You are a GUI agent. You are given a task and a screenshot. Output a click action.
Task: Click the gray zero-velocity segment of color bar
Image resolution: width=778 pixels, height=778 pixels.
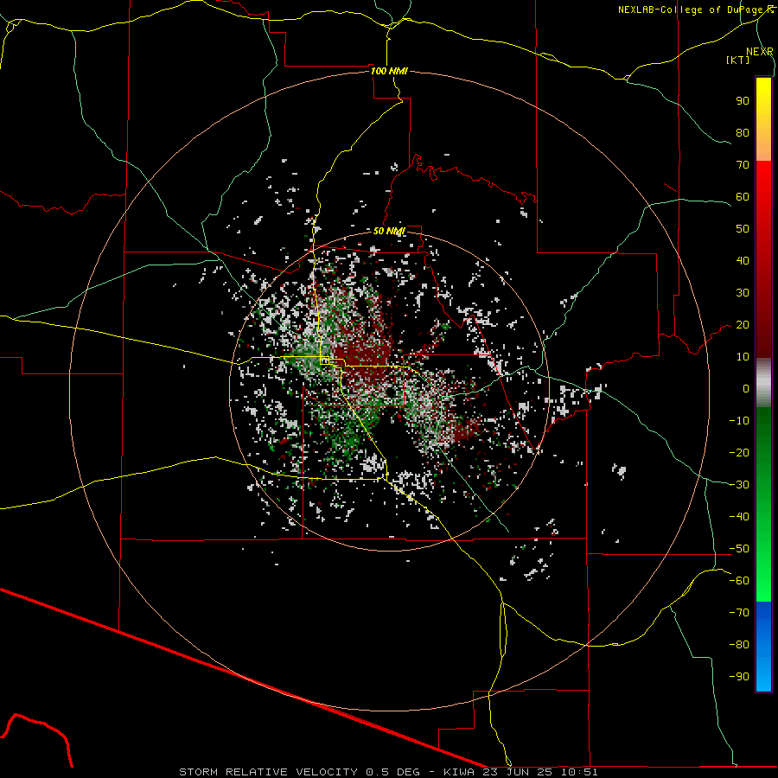pos(763,383)
